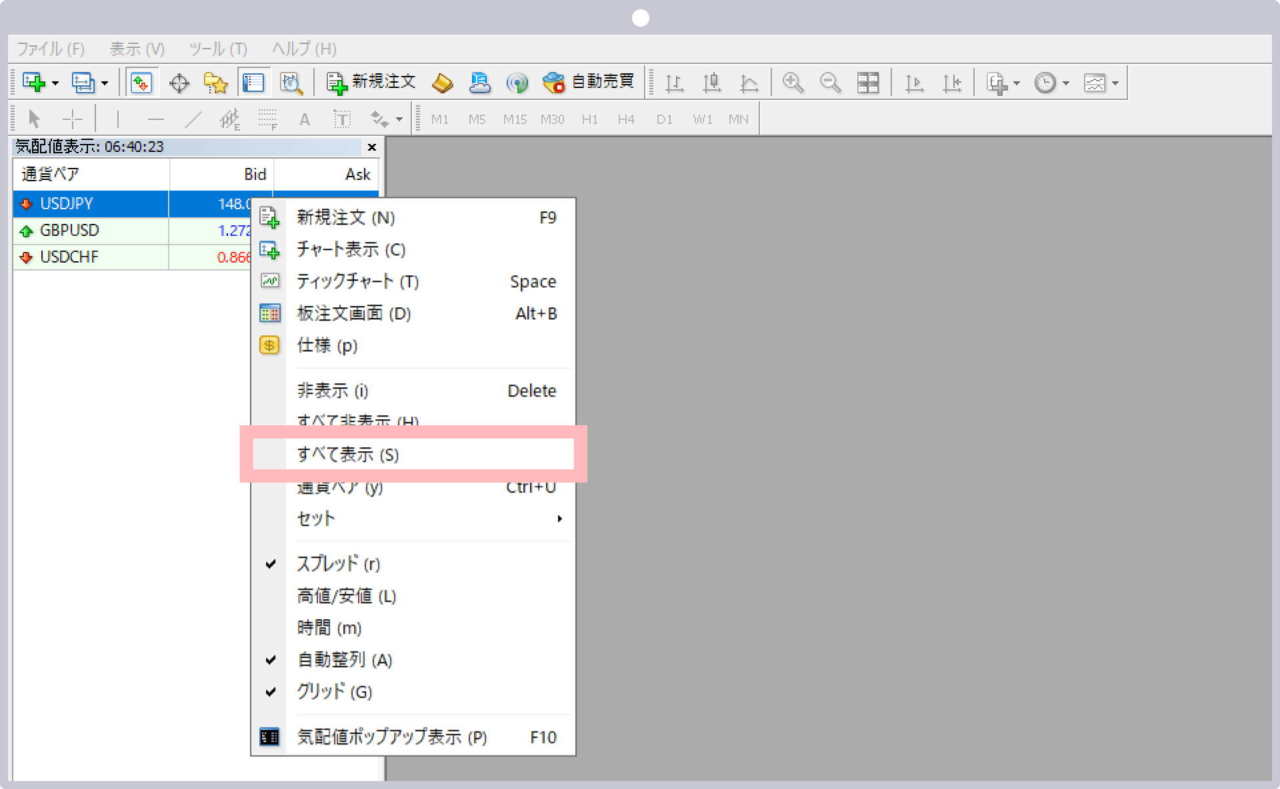Click the cloud user options icon
This screenshot has width=1280, height=789.
coord(479,83)
